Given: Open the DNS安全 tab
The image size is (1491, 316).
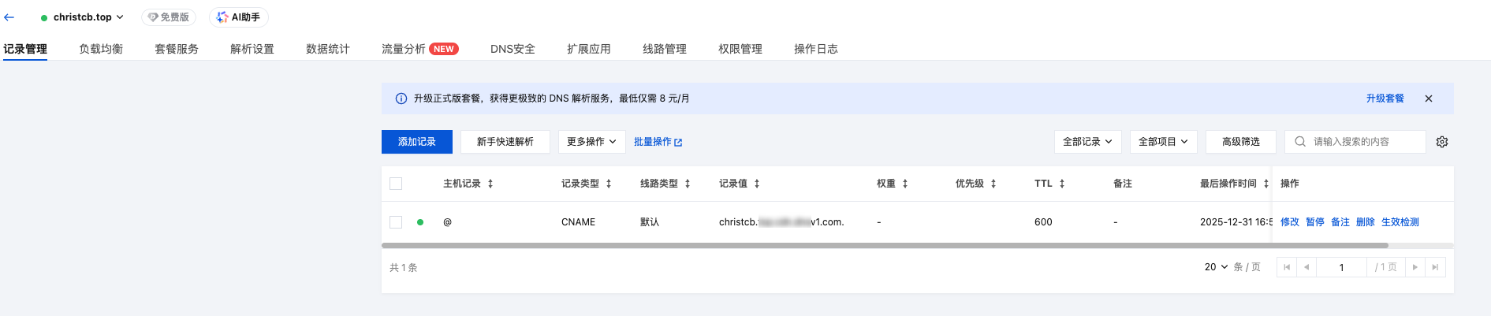Looking at the screenshot, I should 513,49.
